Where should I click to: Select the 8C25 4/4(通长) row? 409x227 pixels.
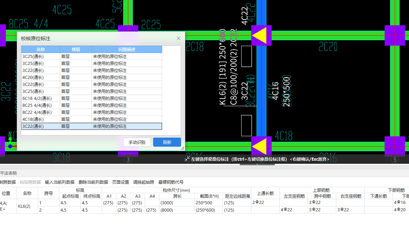point(92,105)
